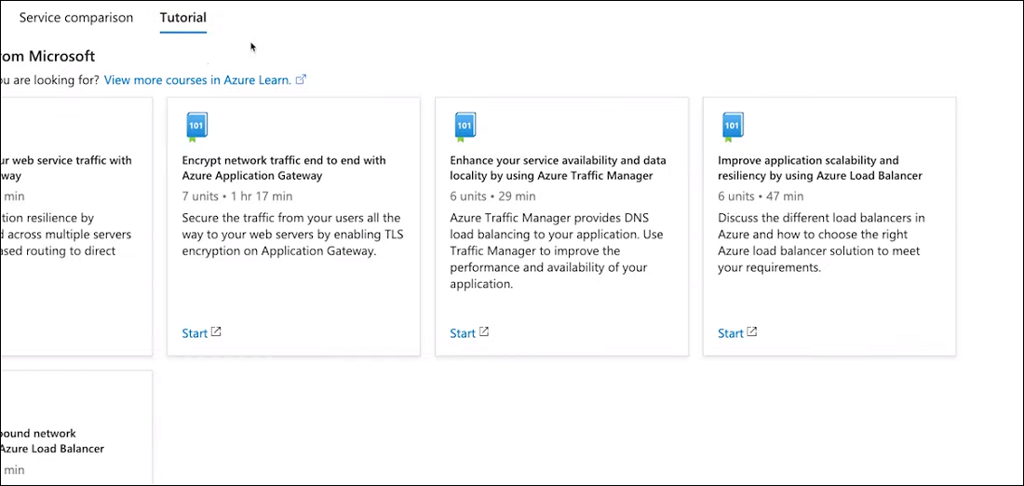Click the Enhance your service availability title
Viewport: 1024px width, 486px height.
click(x=558, y=168)
